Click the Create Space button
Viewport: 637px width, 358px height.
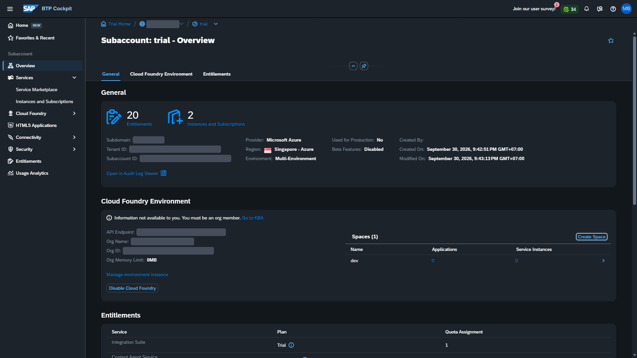(592, 237)
